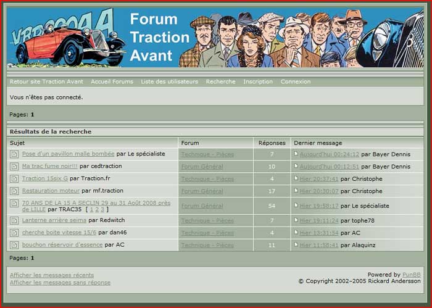The image size is (432, 308).
Task: Click last-post icon before 'Aujourd'hui 00:12:51'
Action: (296, 166)
